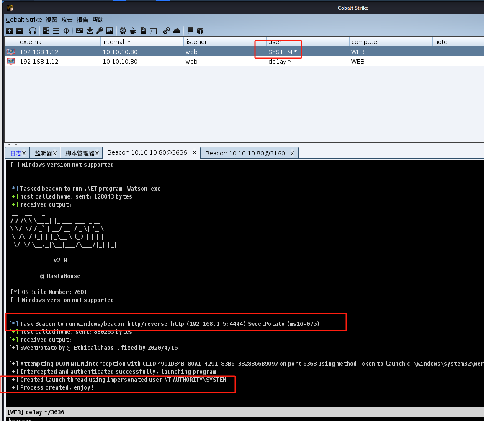
Task: Click the 'OS Build Number: 7601' output line
Action: pos(49,292)
